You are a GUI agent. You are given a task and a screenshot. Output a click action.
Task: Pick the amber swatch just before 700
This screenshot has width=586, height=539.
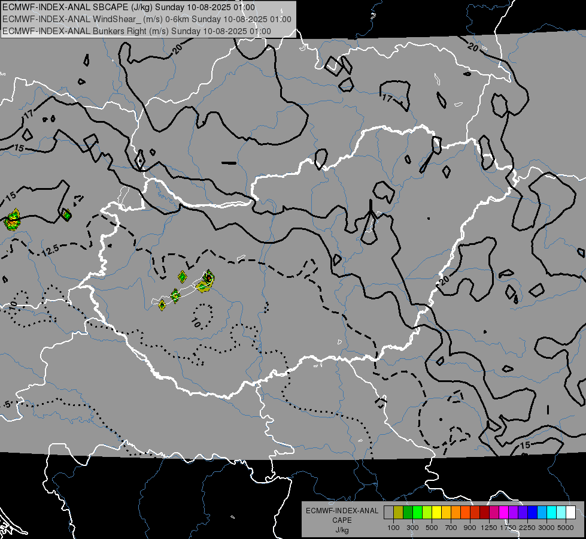(x=446, y=512)
